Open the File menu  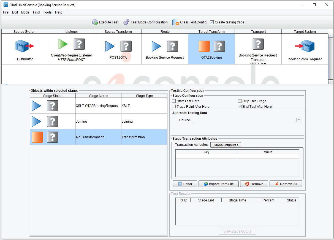click(6, 12)
